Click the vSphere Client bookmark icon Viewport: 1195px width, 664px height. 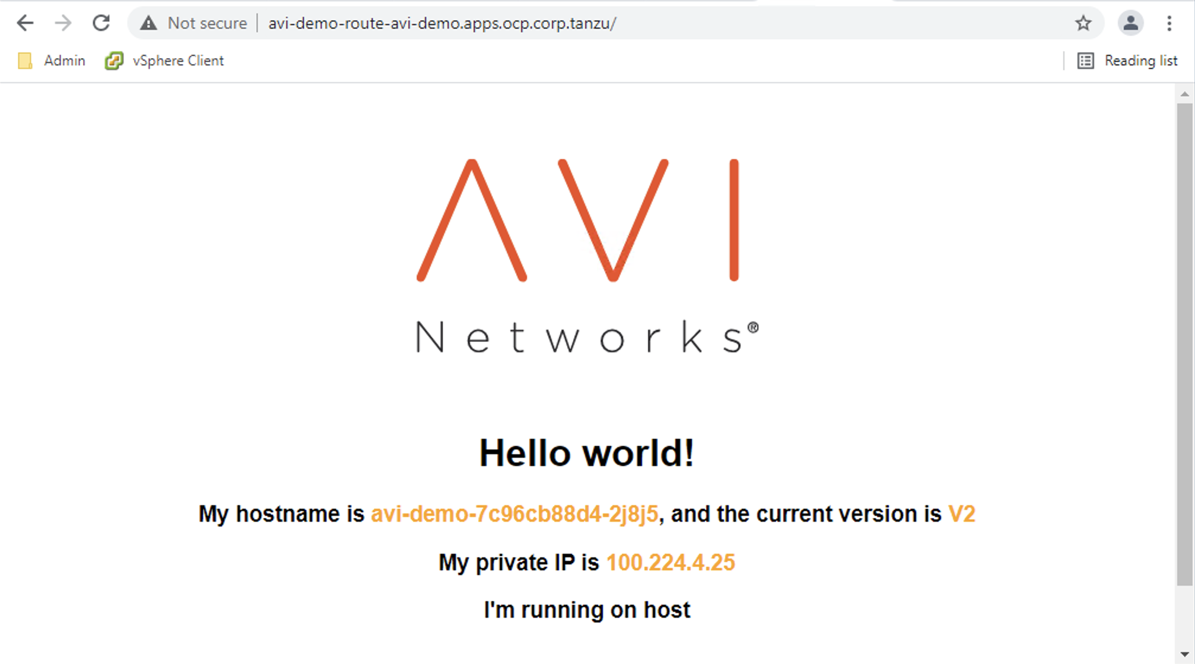click(x=114, y=60)
